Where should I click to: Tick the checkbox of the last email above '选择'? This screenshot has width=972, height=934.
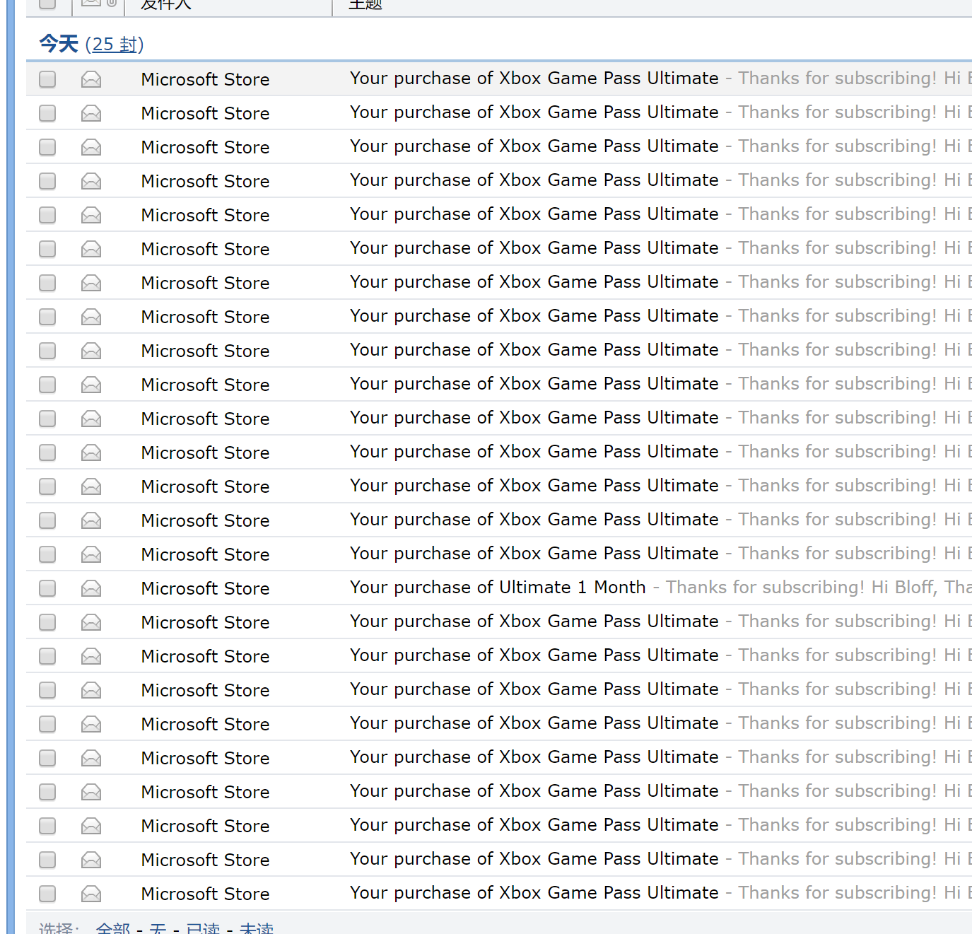(47, 894)
